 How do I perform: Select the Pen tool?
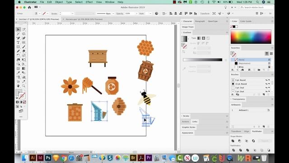[x=18, y=38]
